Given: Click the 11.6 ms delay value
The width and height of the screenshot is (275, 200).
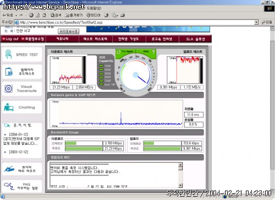Looking at the screenshot, I should [x=194, y=115].
